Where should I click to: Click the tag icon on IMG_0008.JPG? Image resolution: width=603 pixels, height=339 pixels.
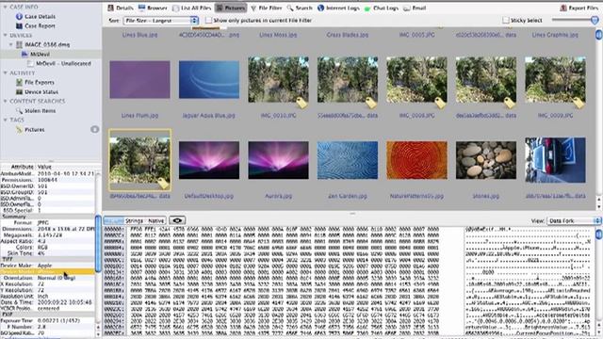[441, 103]
